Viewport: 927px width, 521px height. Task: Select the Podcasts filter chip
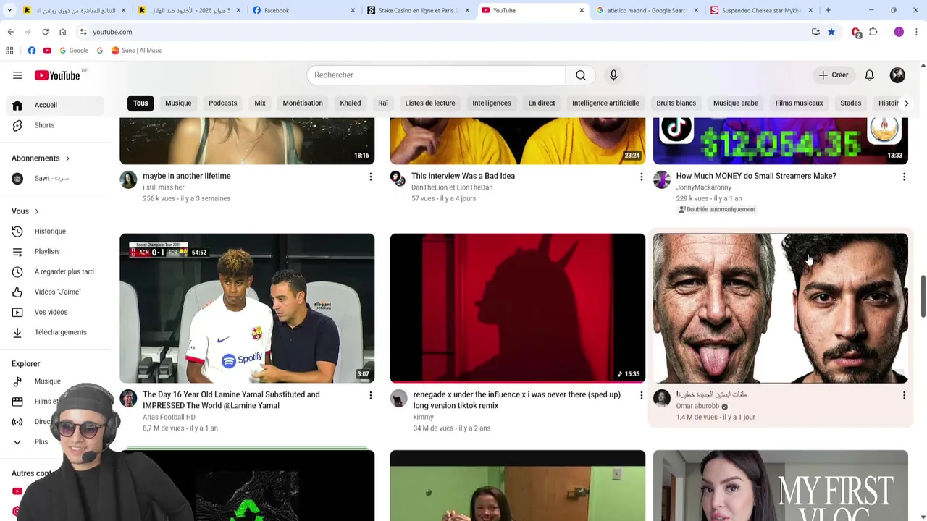coord(223,103)
